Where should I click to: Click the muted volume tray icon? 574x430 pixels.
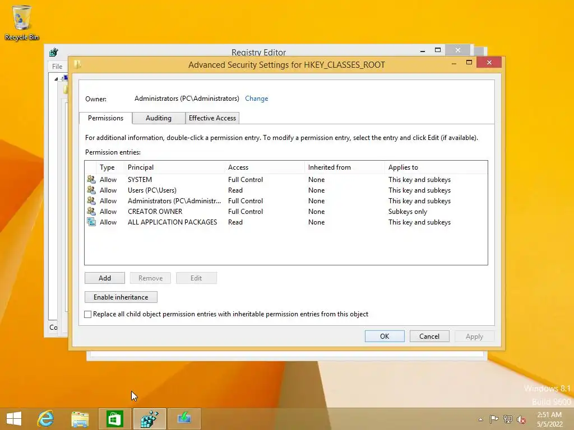[521, 419]
